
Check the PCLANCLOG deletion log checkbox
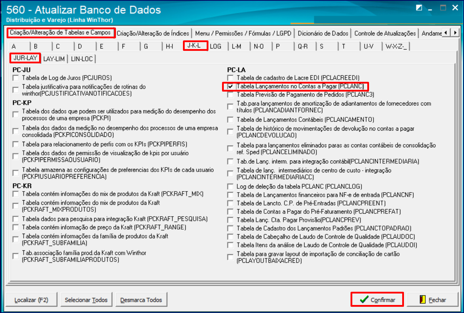(230, 187)
